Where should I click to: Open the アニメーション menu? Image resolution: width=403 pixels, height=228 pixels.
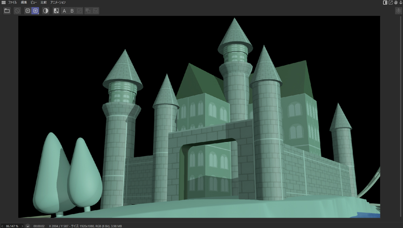58,2
